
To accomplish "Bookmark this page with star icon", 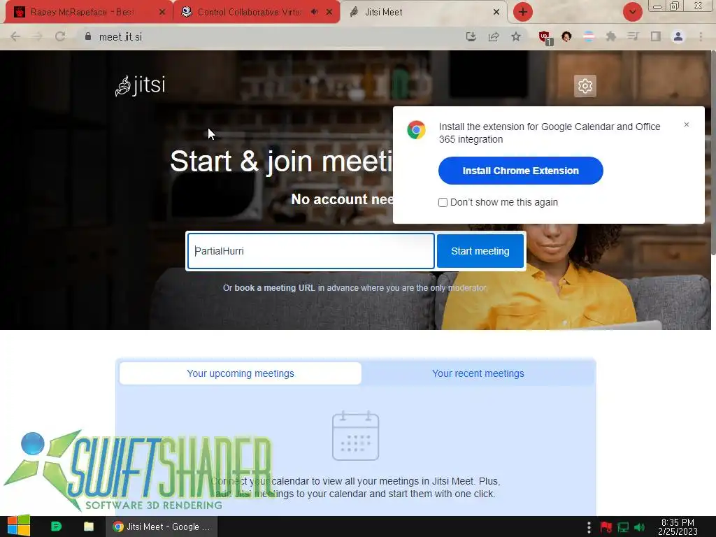I will (516, 36).
